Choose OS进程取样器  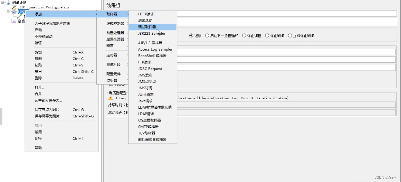(x=153, y=120)
